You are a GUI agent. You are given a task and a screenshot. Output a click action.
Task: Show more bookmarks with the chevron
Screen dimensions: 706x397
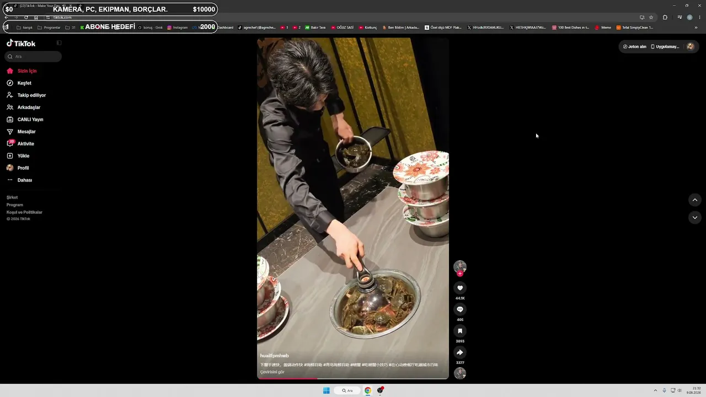click(696, 28)
